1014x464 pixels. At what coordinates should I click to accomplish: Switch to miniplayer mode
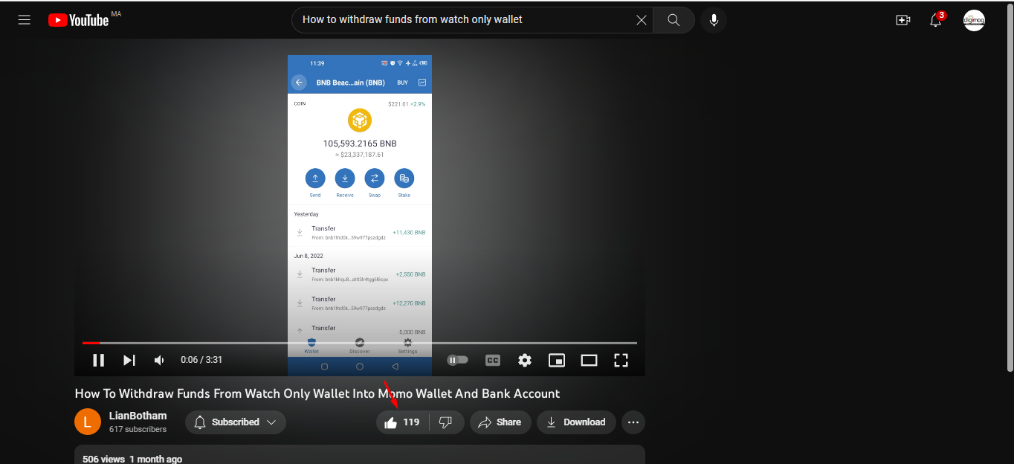pyautogui.click(x=557, y=360)
